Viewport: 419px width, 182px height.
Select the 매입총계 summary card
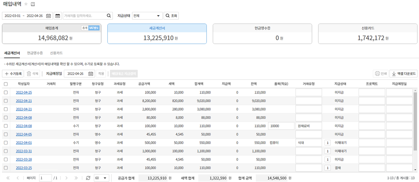coord(52,34)
